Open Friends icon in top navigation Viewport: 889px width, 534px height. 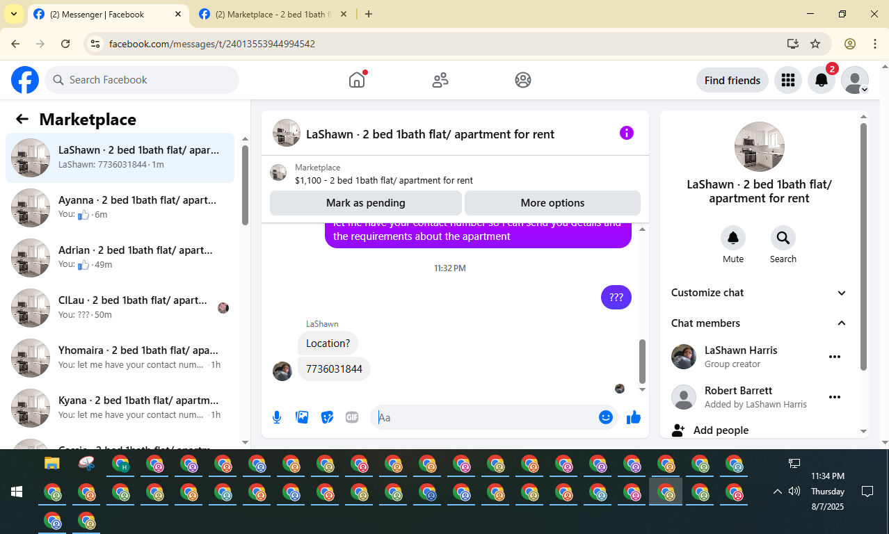coord(440,80)
